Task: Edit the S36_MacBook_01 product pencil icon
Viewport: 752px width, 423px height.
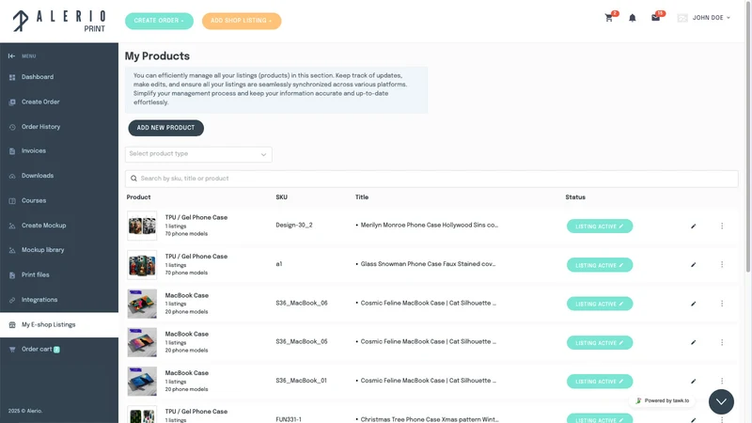Action: coord(693,382)
